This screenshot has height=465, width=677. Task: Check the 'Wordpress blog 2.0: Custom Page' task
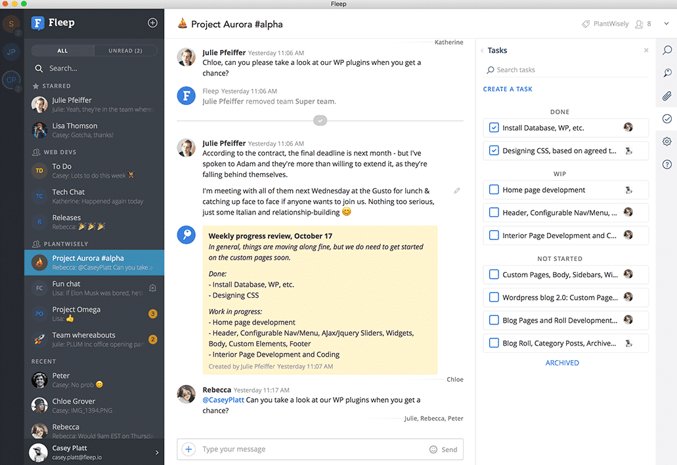tap(494, 297)
